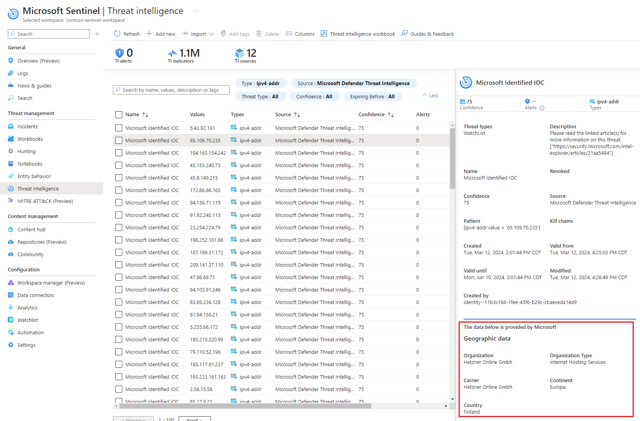640x421 pixels.
Task: Select checkbox for 45.153.240.73
Action: pyautogui.click(x=119, y=165)
